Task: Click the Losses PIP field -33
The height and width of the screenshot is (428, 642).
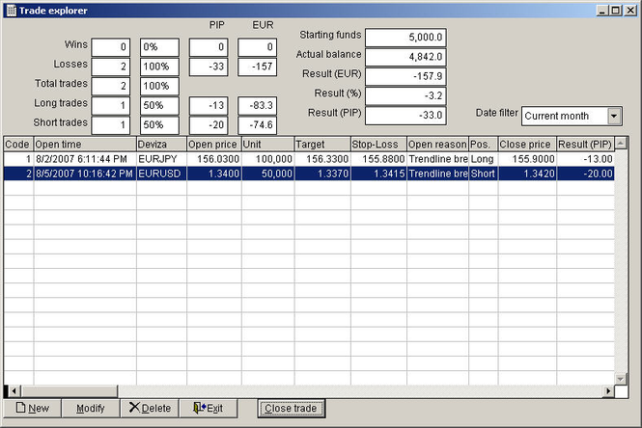Action: (x=209, y=67)
